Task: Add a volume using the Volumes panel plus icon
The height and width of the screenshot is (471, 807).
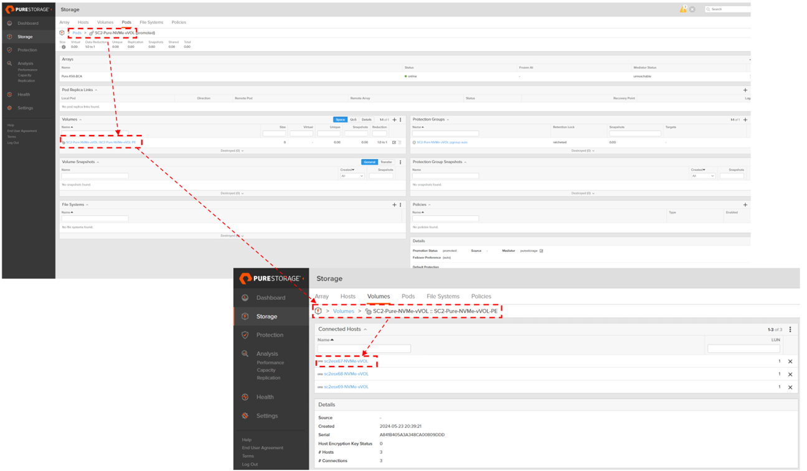Action: coord(394,119)
